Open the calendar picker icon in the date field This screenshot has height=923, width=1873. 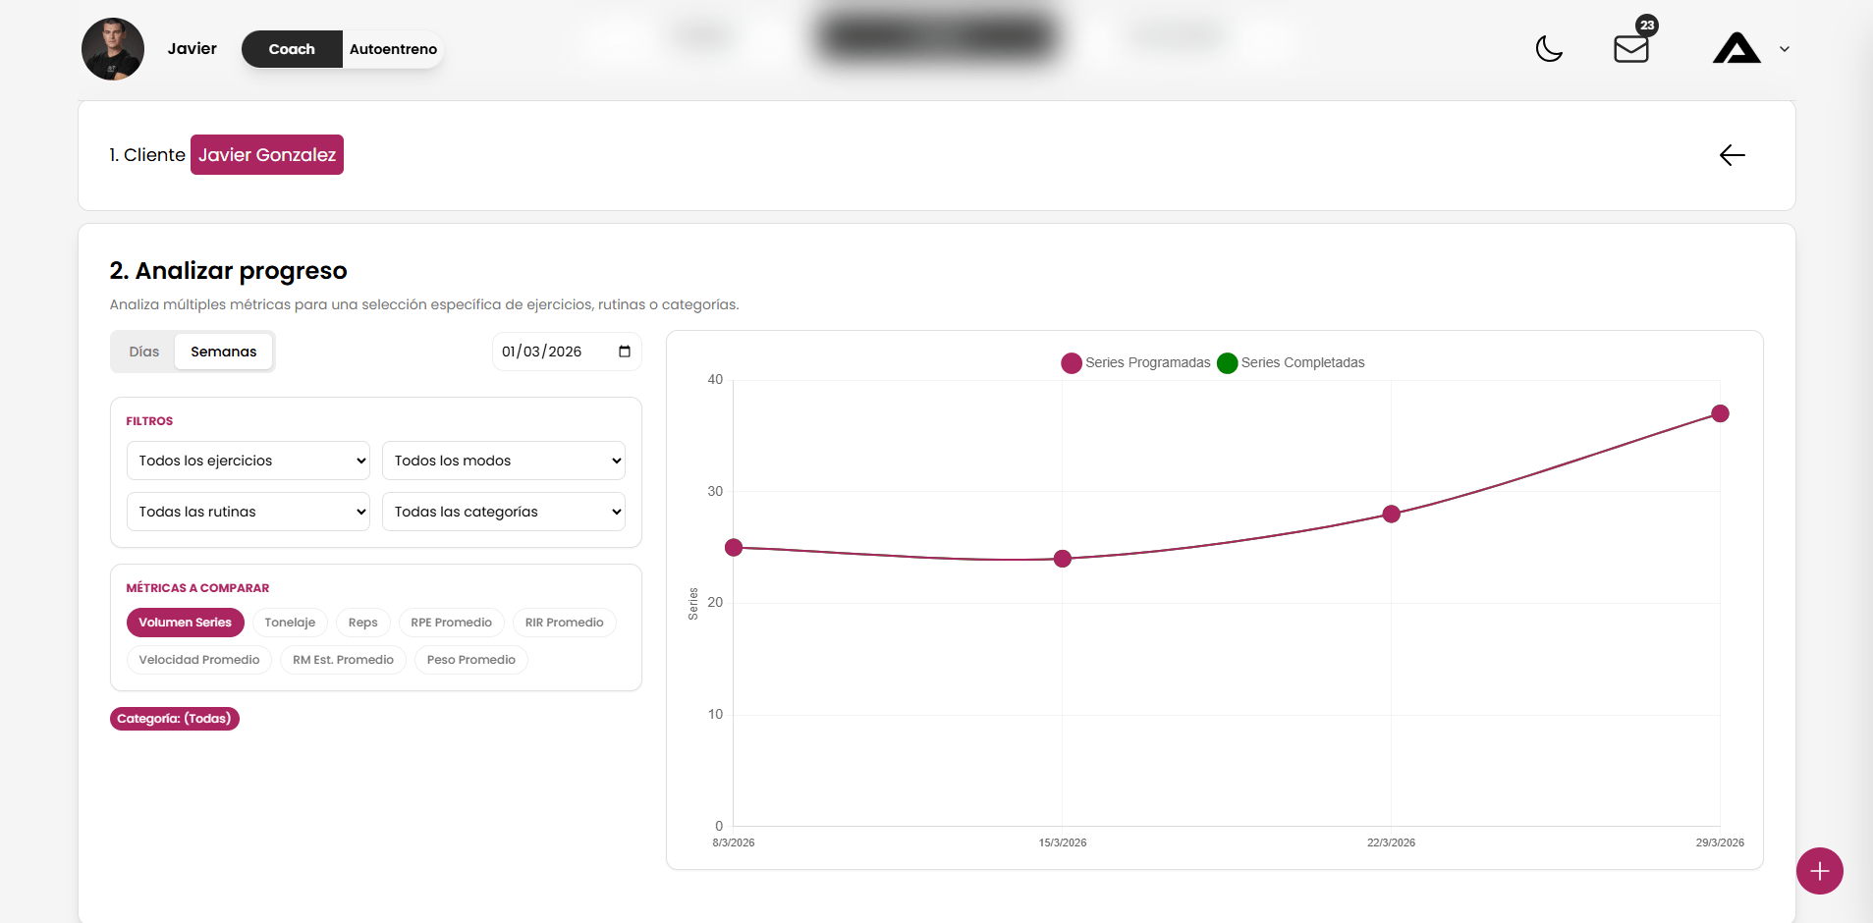[625, 352]
